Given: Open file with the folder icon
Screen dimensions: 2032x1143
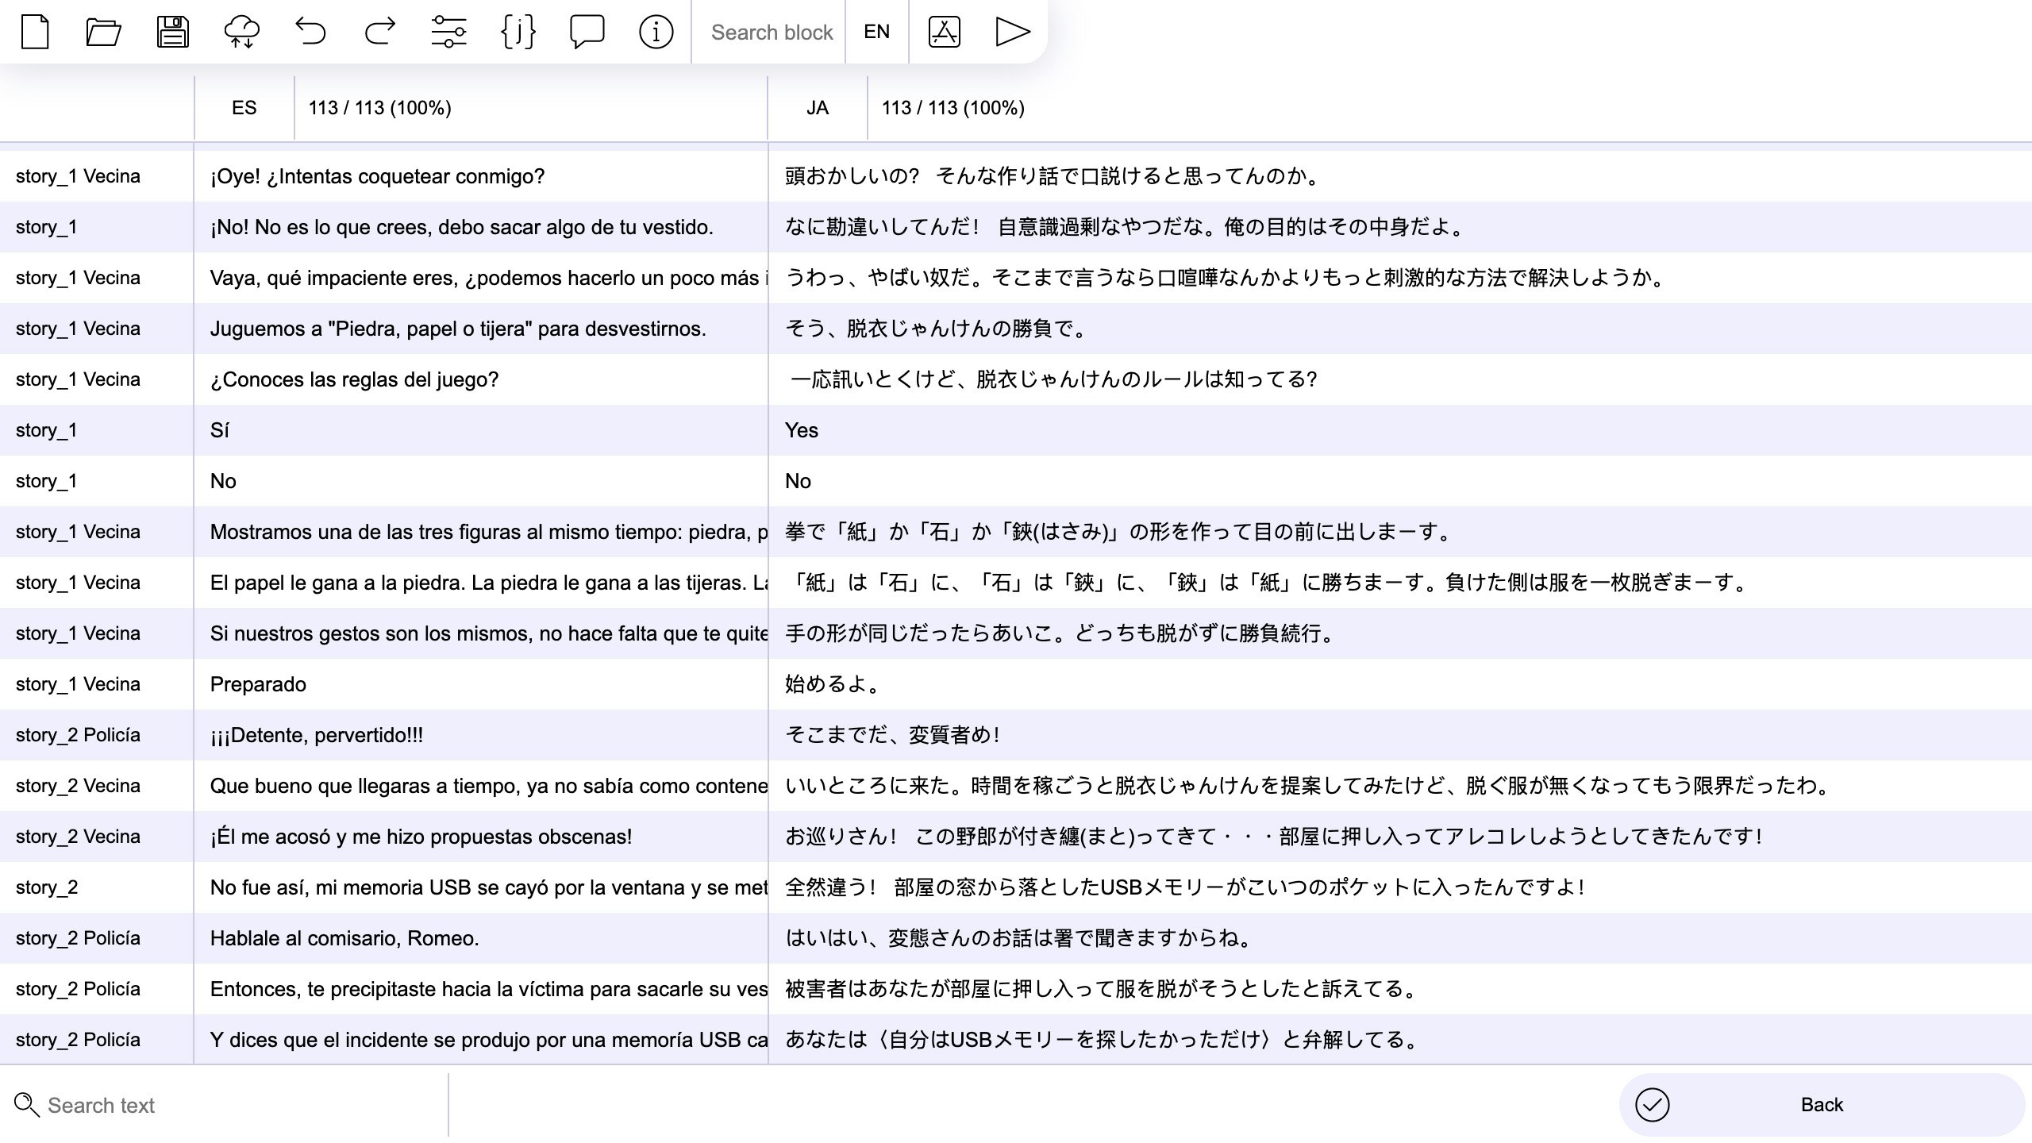Looking at the screenshot, I should 103,32.
